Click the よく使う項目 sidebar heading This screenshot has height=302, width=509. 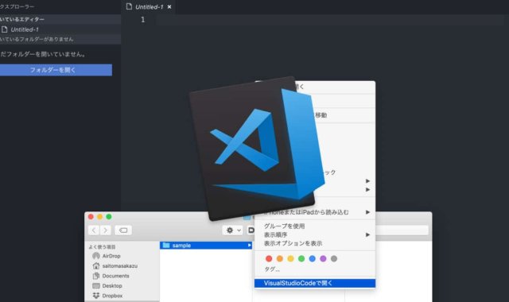pyautogui.click(x=102, y=247)
